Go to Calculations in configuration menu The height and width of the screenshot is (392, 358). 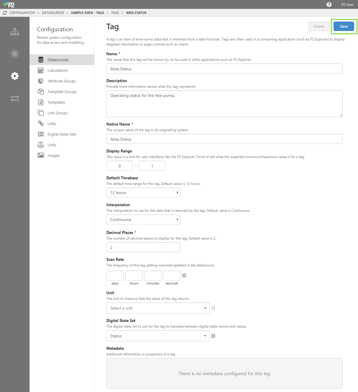click(58, 70)
